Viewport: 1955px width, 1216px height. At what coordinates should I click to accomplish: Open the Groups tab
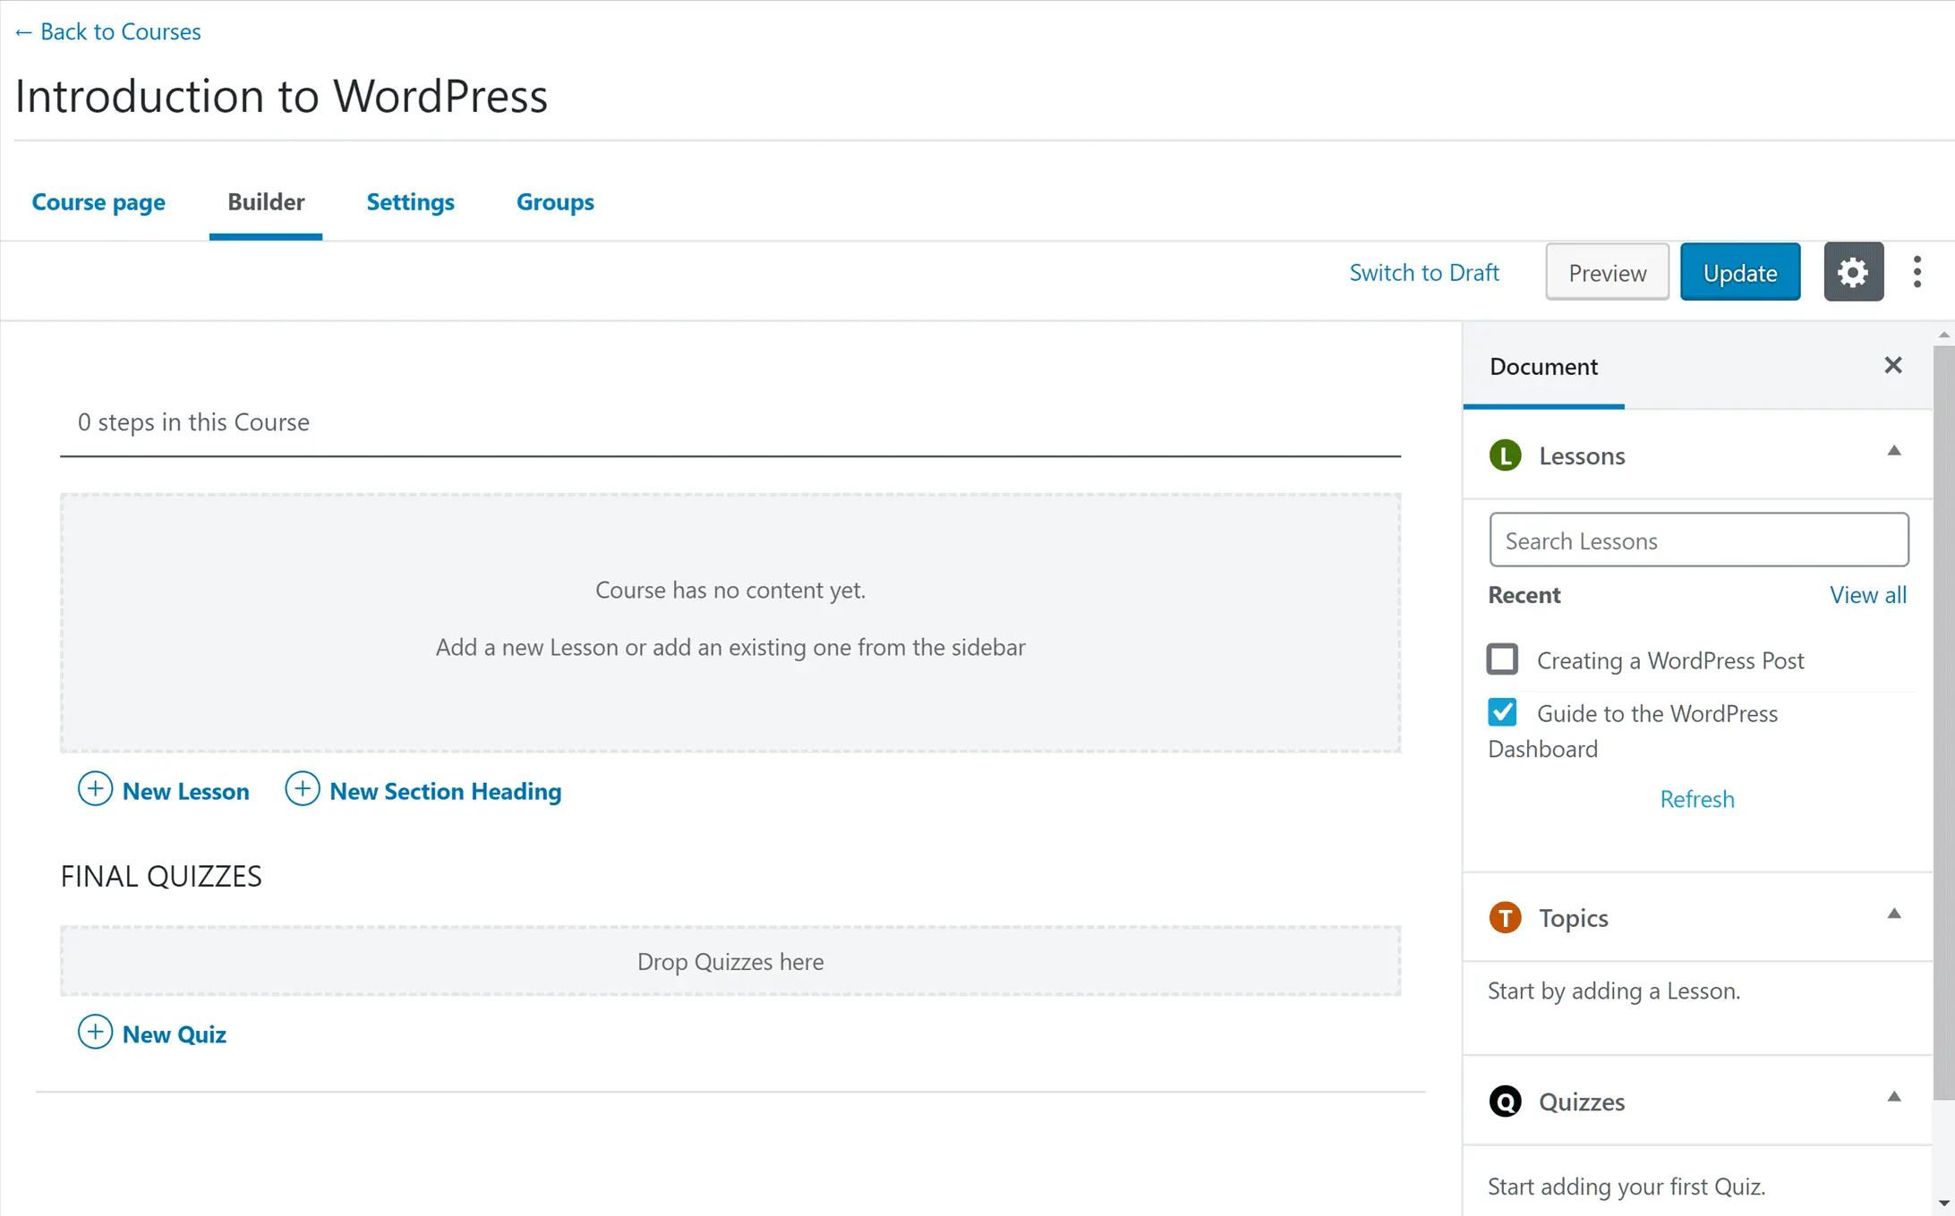pos(555,202)
